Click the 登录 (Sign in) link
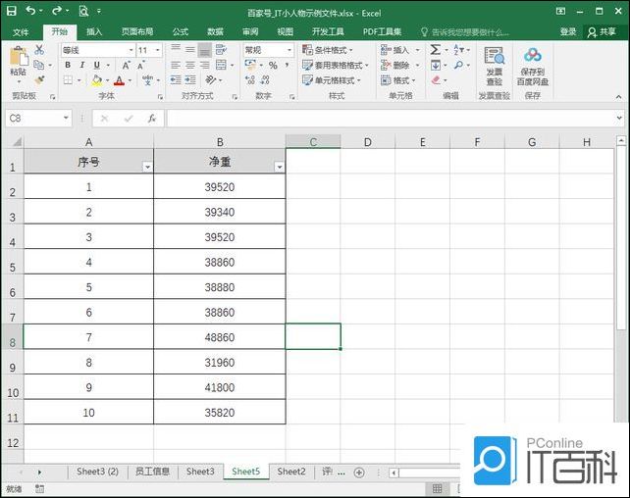 (568, 31)
